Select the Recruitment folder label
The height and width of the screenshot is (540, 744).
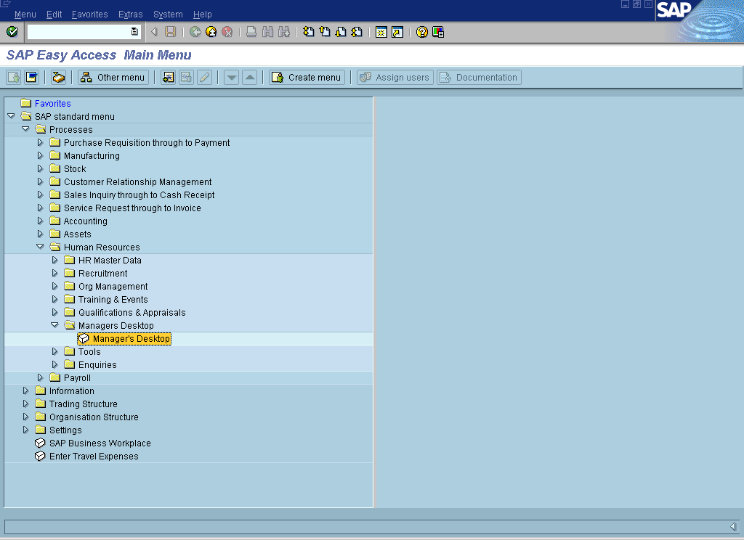(x=103, y=273)
